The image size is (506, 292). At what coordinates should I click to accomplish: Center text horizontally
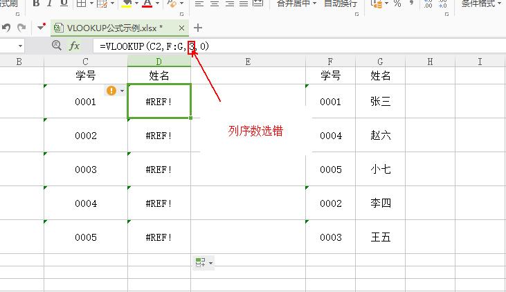click(x=215, y=3)
